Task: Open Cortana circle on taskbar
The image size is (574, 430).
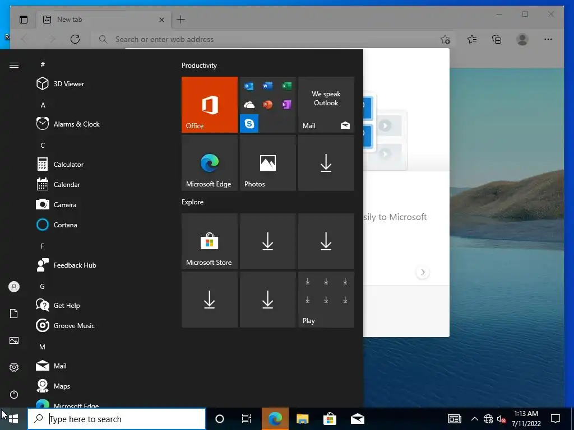Action: pos(220,419)
